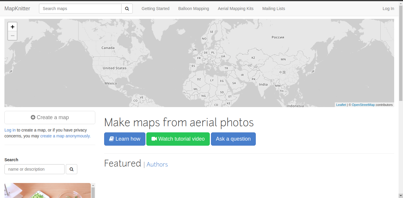Click the page scrollbar down arrow
This screenshot has height=198, width=403.
pyautogui.click(x=401, y=195)
